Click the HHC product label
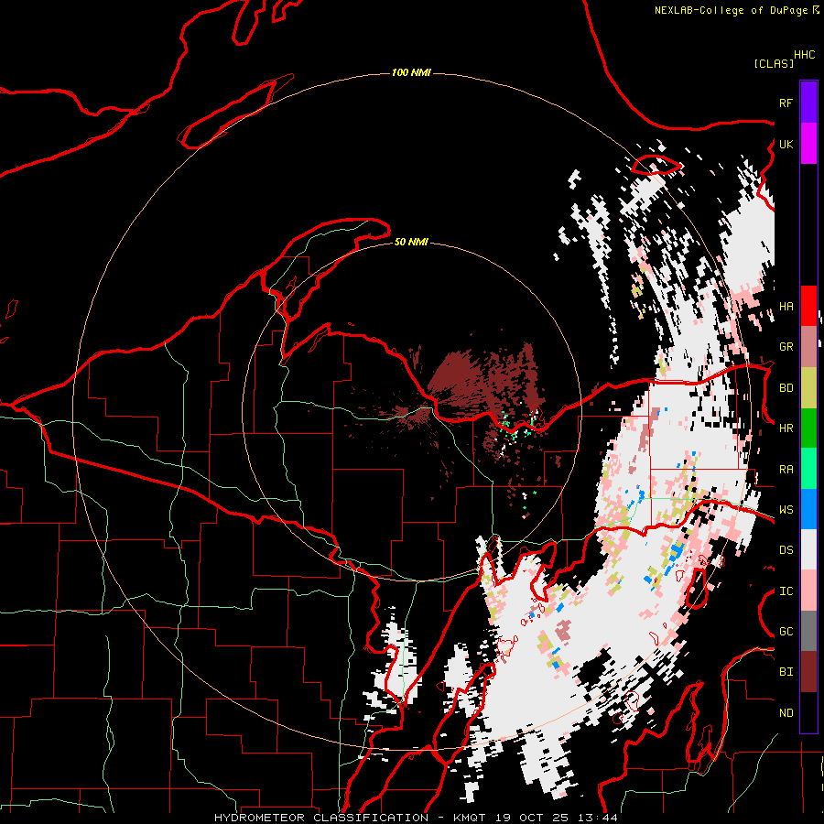 pos(805,55)
